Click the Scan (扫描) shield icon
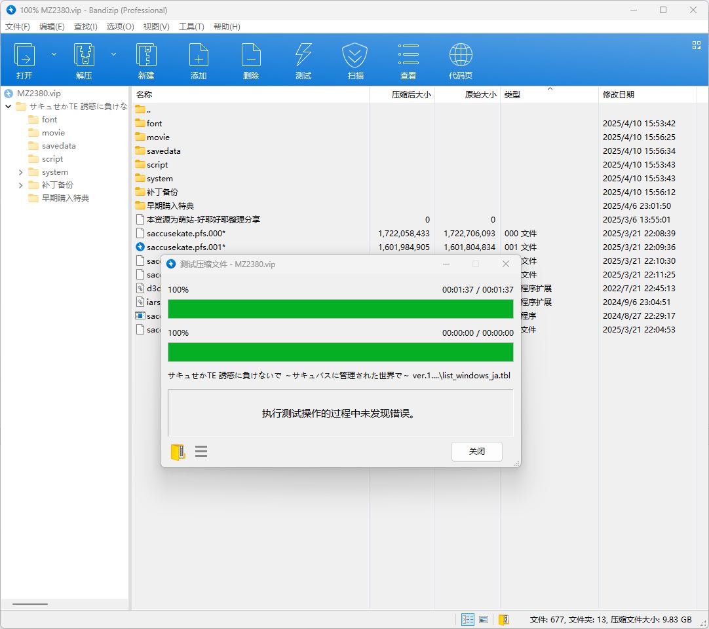Image resolution: width=709 pixels, height=629 pixels. click(355, 56)
